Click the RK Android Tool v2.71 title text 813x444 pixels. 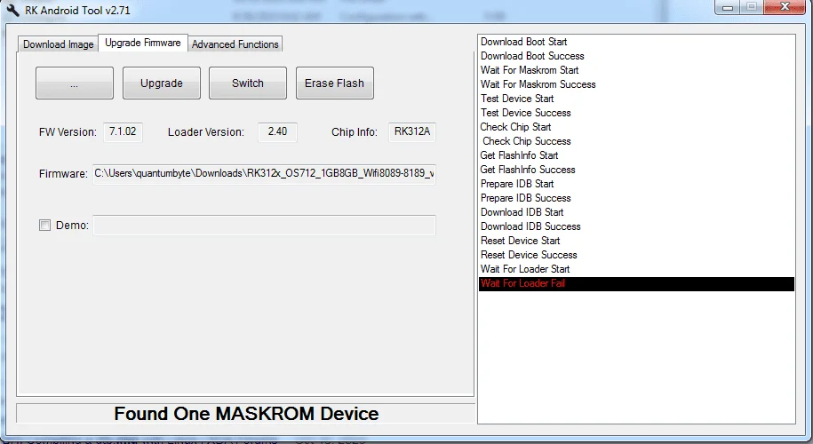pos(78,11)
